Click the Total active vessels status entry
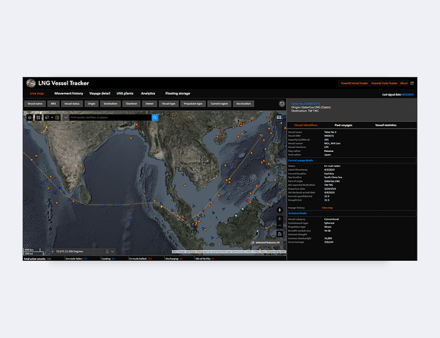Image resolution: width=440 pixels, height=338 pixels. [x=38, y=259]
